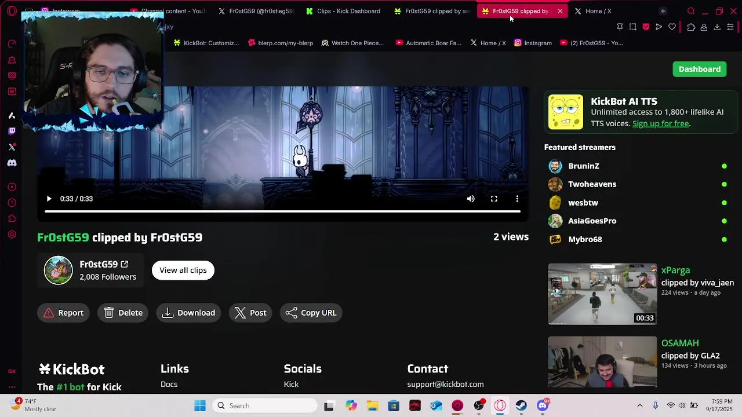The image size is (742, 417).
Task: Delete this clip
Action: tap(123, 313)
